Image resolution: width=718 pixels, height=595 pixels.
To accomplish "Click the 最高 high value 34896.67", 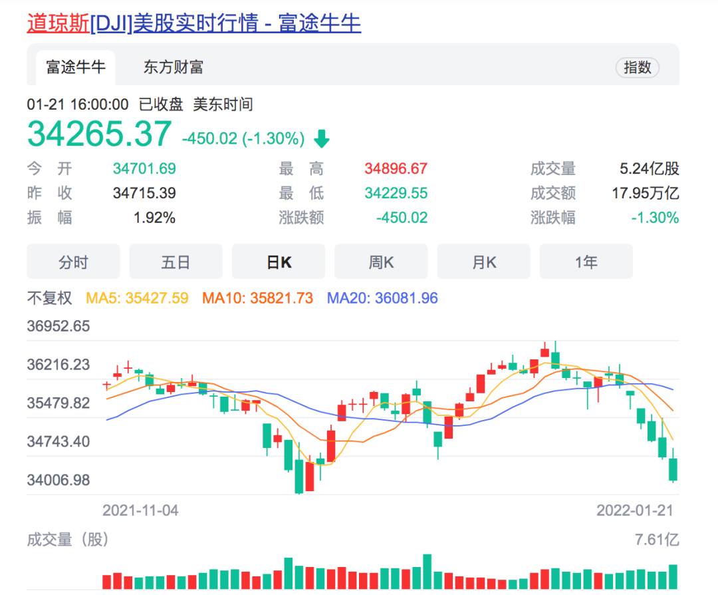I will click(x=396, y=168).
